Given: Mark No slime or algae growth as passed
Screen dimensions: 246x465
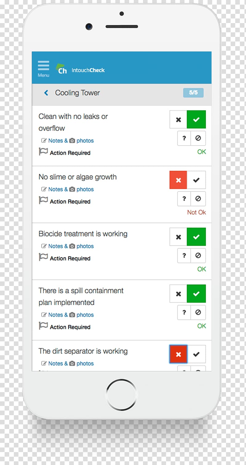Looking at the screenshot, I should click(x=196, y=180).
